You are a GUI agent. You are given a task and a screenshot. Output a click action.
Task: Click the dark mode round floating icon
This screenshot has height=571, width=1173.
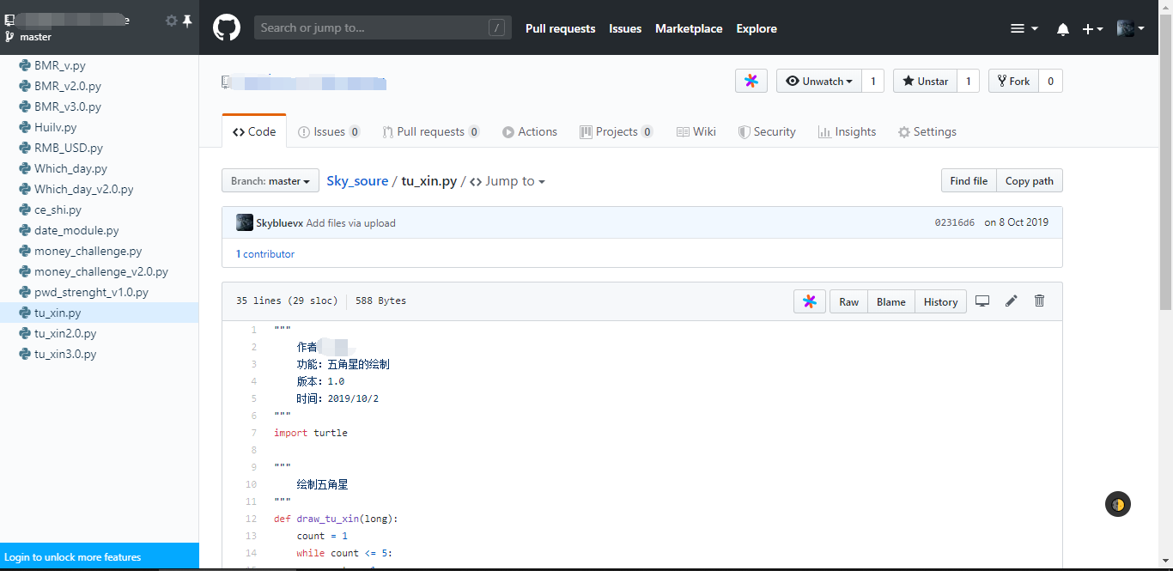coord(1117,505)
